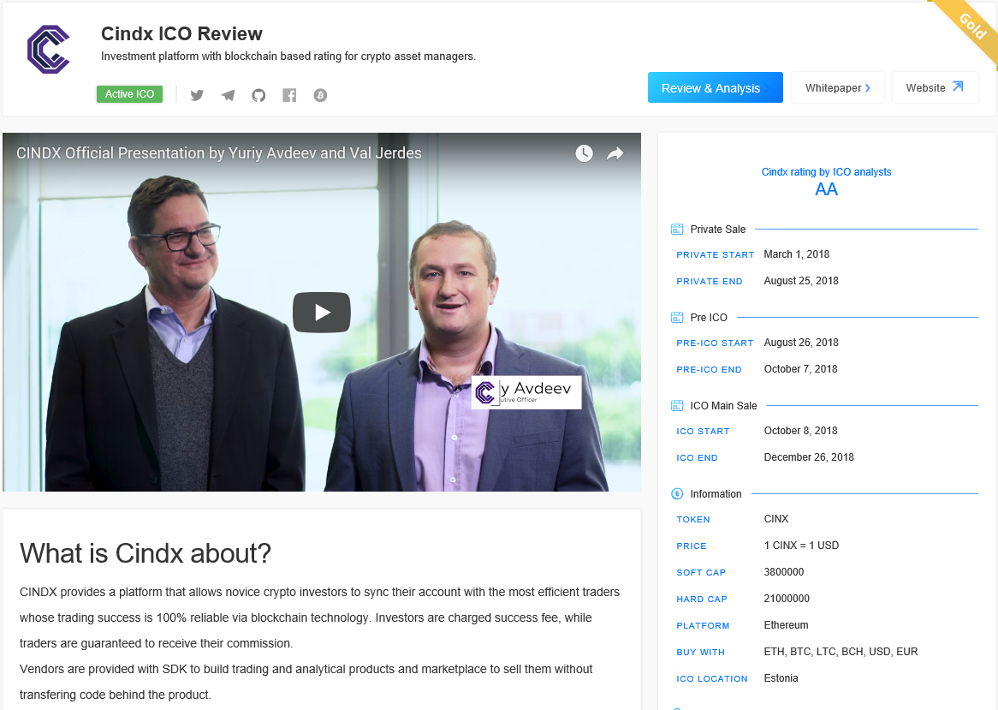The height and width of the screenshot is (710, 998).
Task: Click the video share arrow icon
Action: tap(615, 152)
